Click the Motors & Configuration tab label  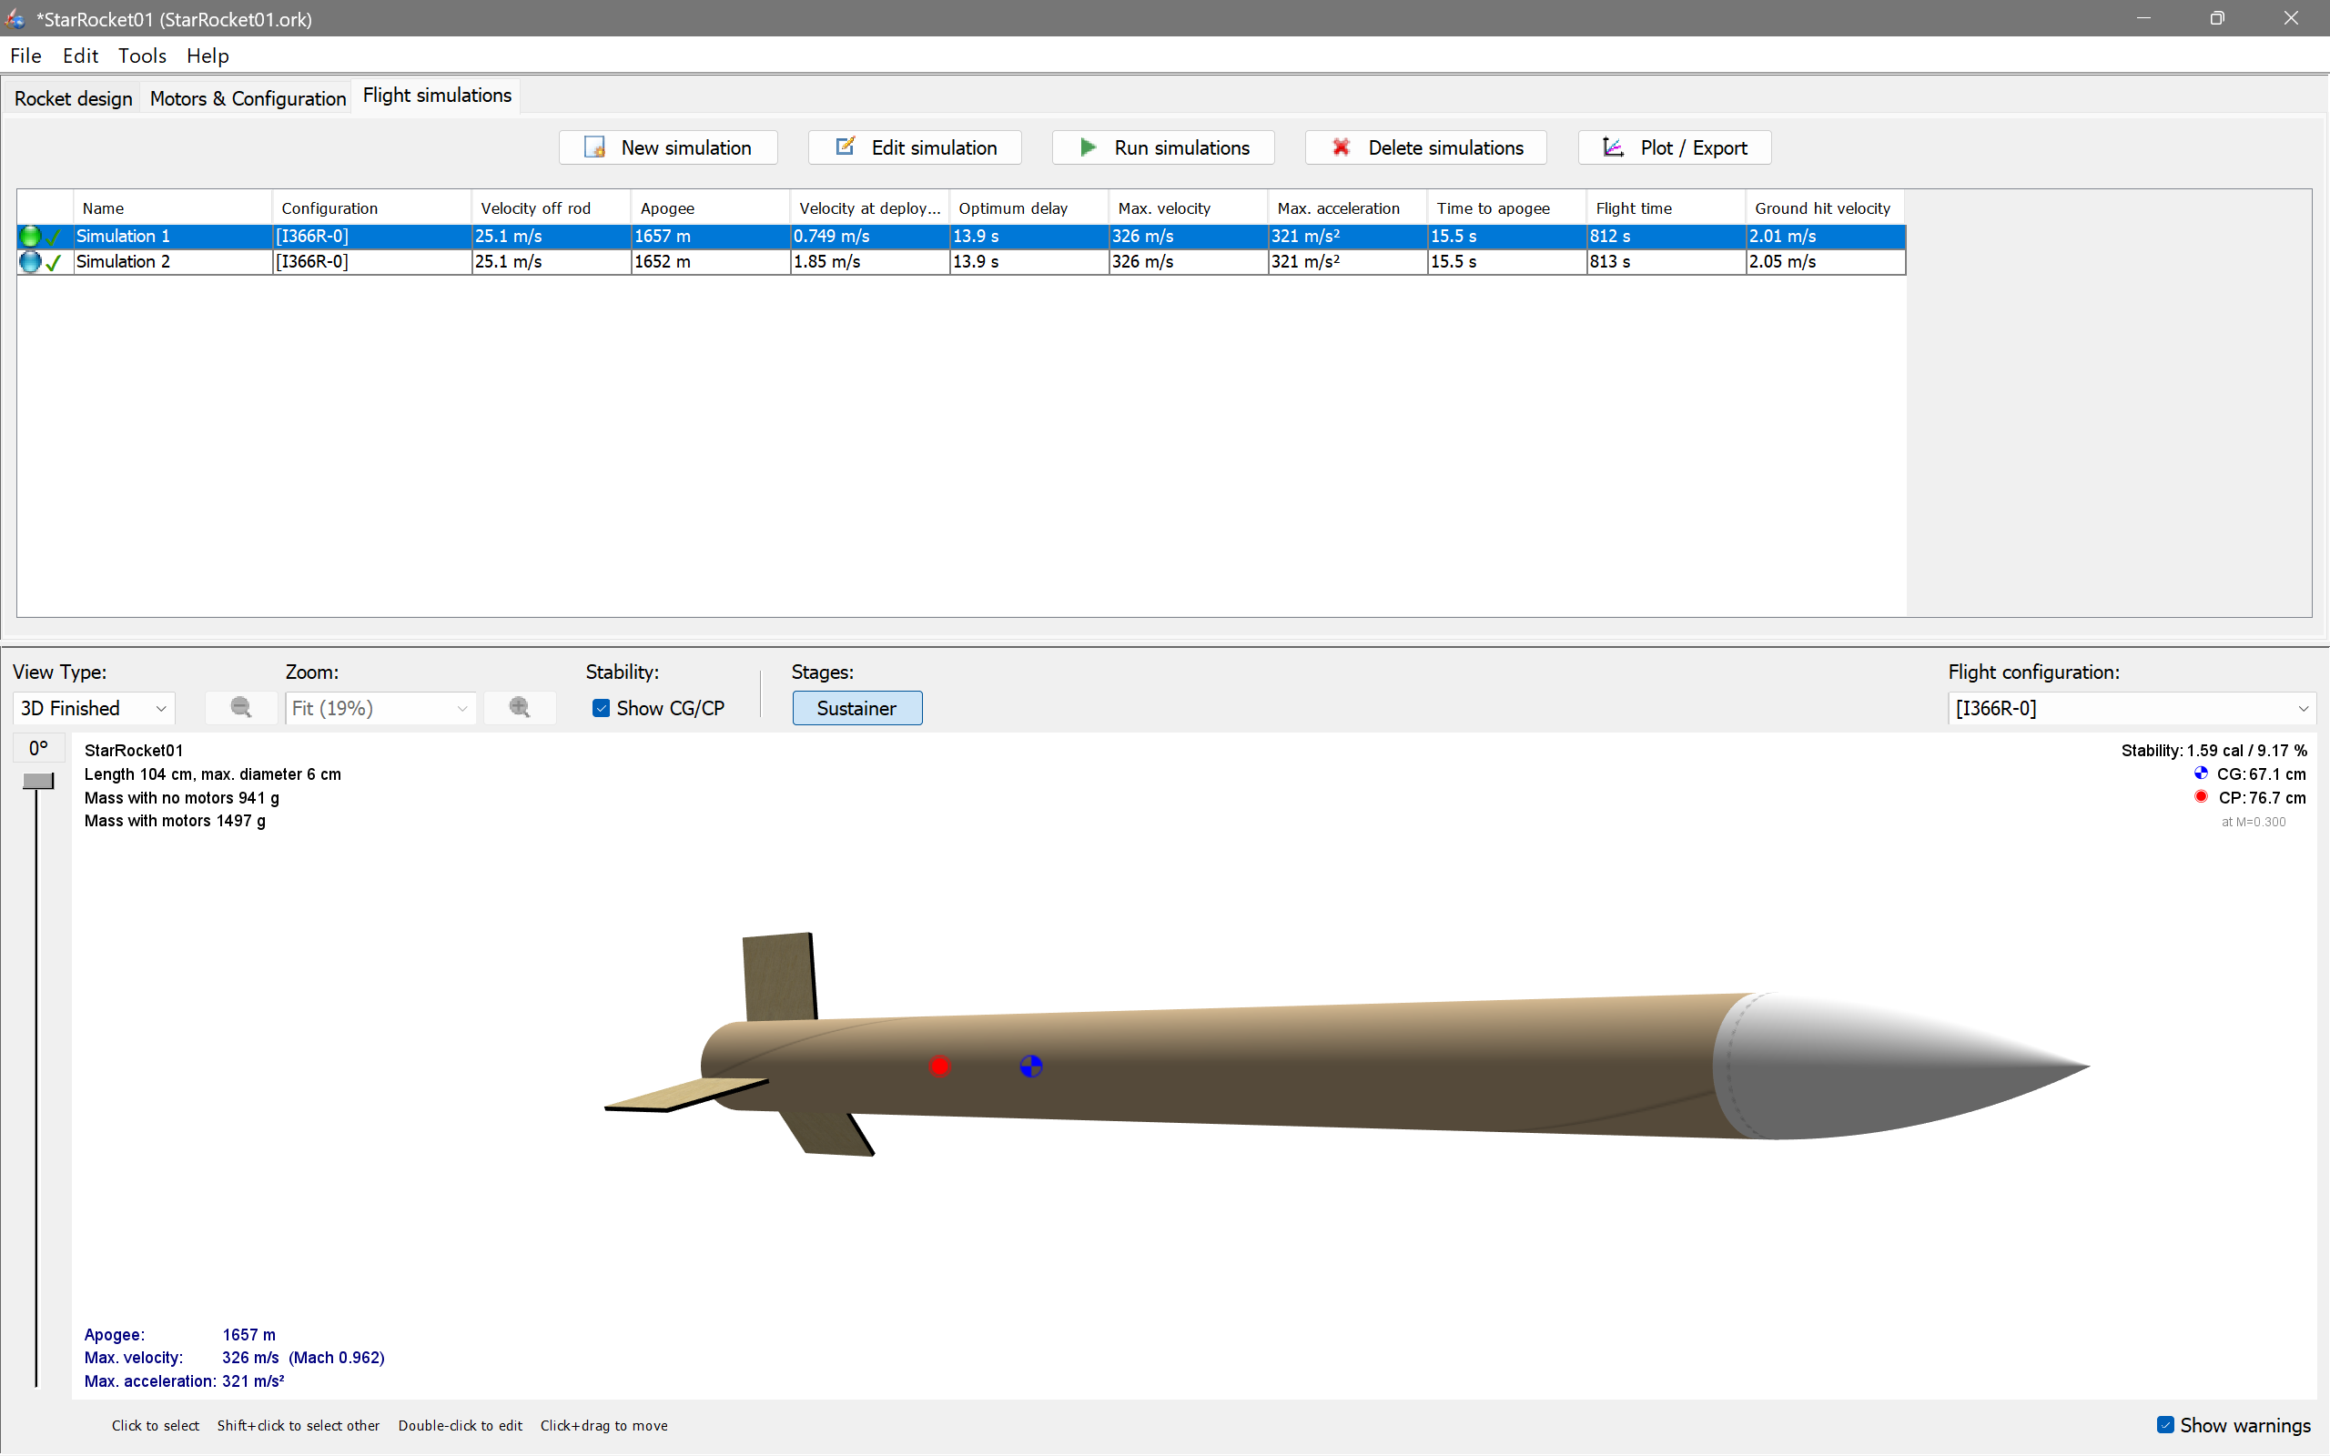point(248,97)
